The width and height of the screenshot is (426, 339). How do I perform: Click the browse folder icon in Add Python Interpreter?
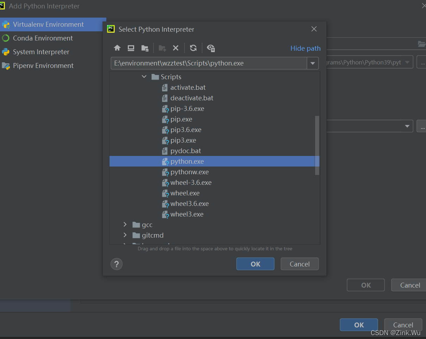(421, 44)
